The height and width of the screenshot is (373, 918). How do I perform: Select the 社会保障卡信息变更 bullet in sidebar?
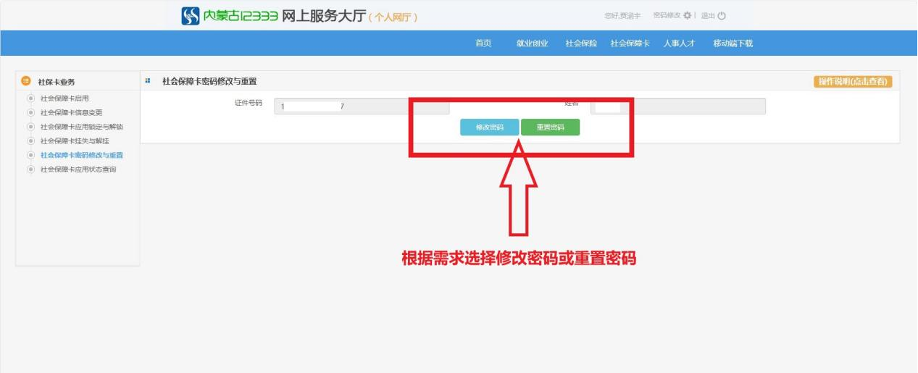pyautogui.click(x=30, y=112)
